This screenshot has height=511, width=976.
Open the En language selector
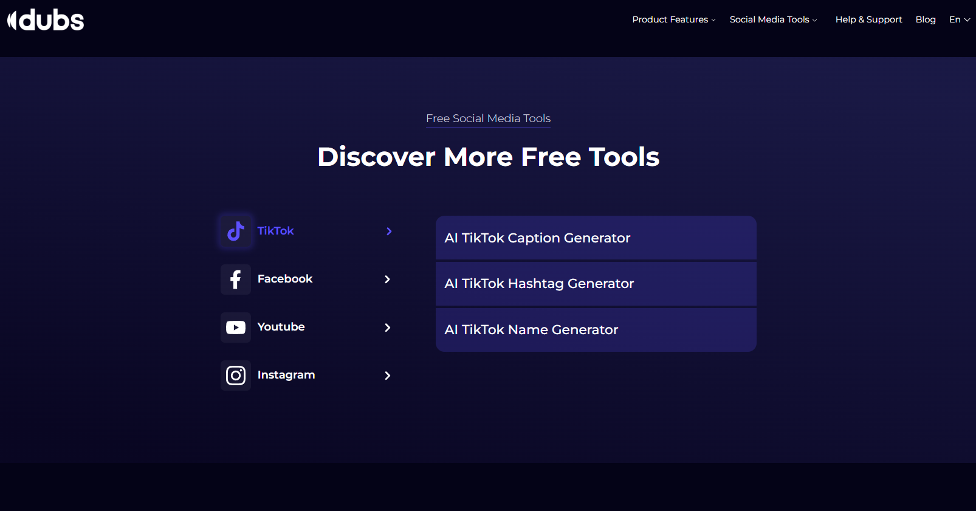point(960,19)
